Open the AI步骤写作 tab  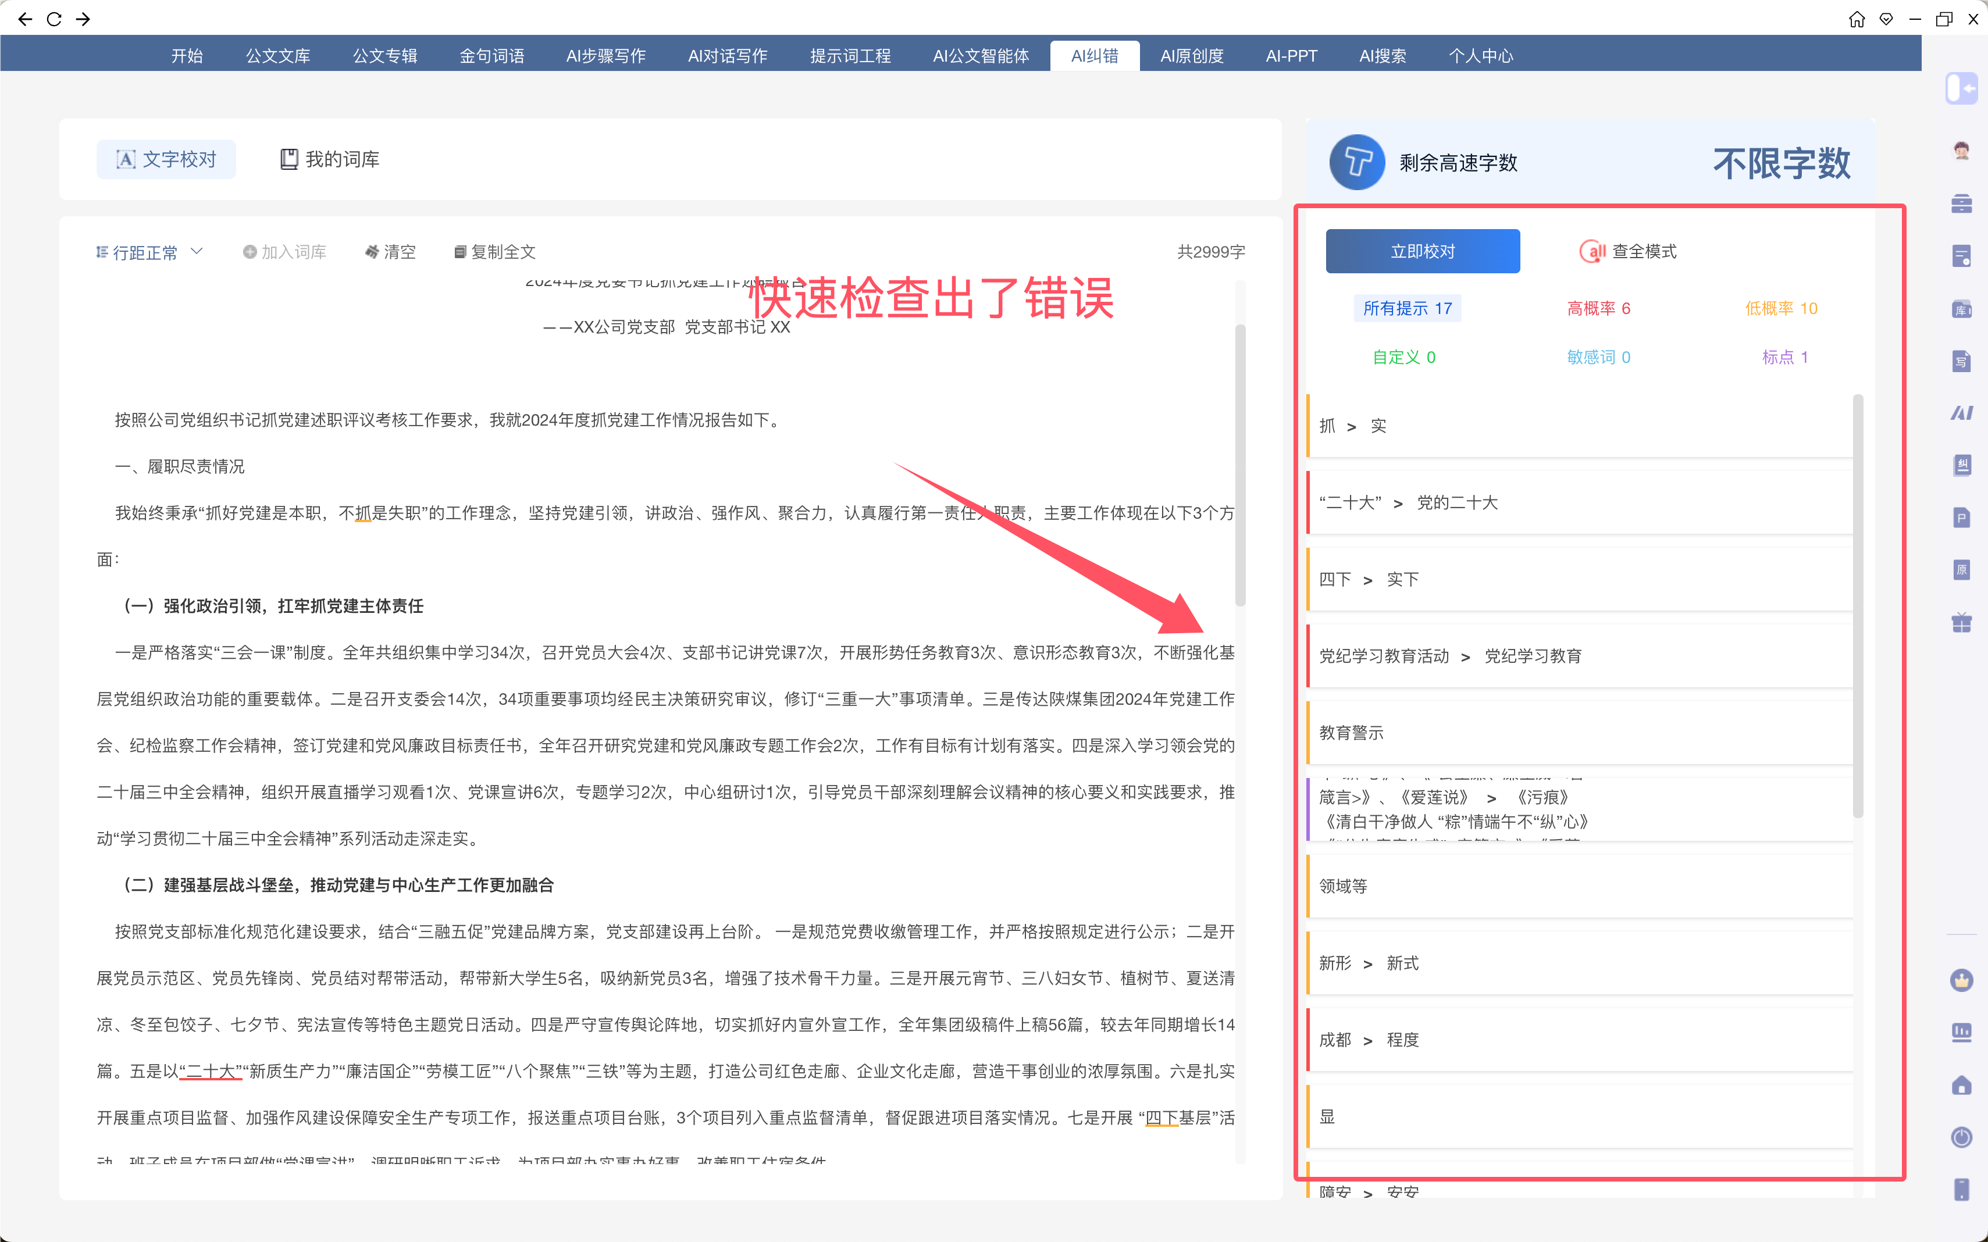[x=606, y=56]
